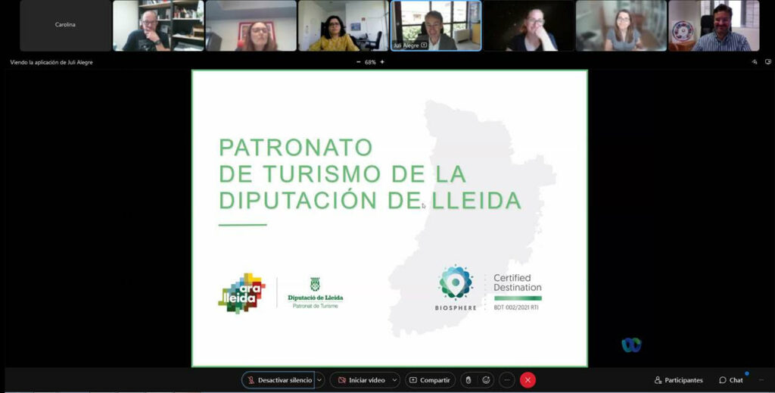Select Carolina's participant tile
Viewport: 775px width, 393px height.
click(65, 25)
